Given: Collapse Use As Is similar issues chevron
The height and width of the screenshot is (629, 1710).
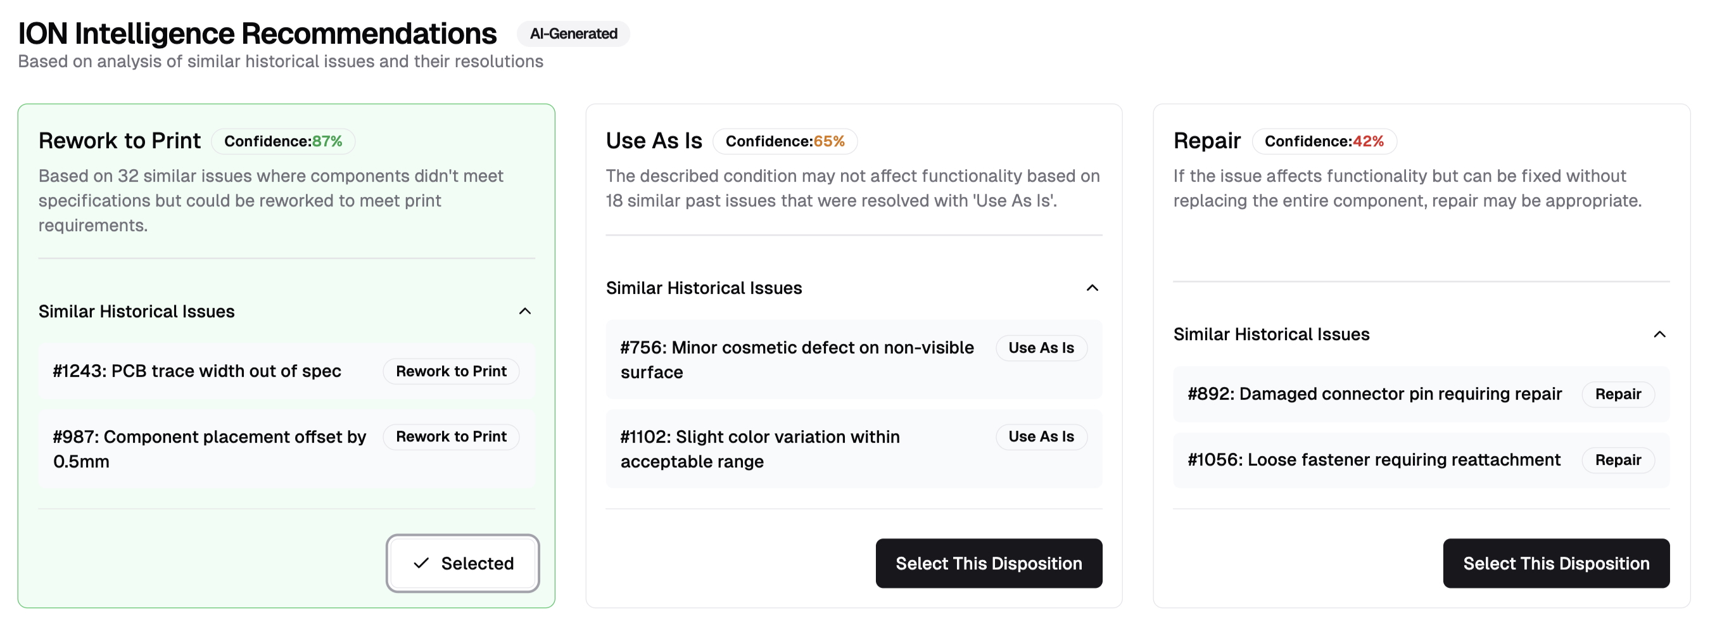Looking at the screenshot, I should click(x=1092, y=288).
